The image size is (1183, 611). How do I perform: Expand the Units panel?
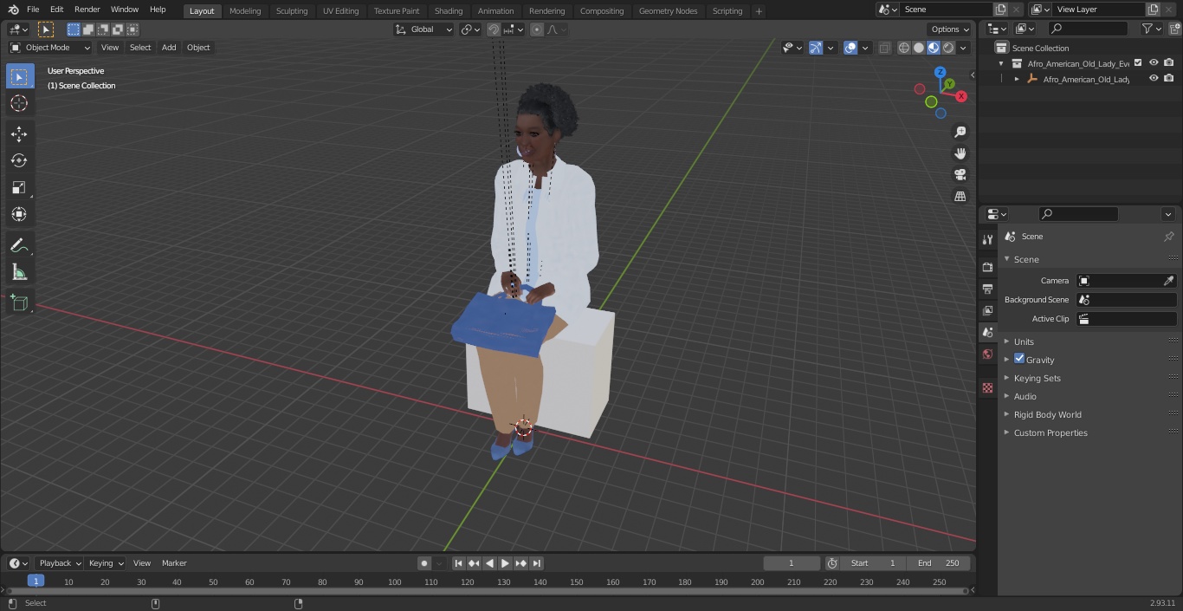(1024, 341)
